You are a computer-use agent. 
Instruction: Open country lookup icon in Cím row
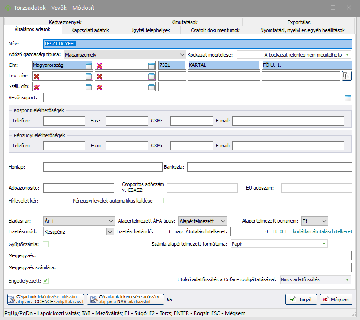pyautogui.click(x=89, y=65)
